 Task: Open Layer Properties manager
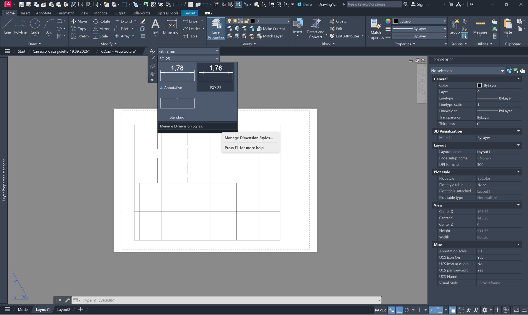[x=216, y=29]
